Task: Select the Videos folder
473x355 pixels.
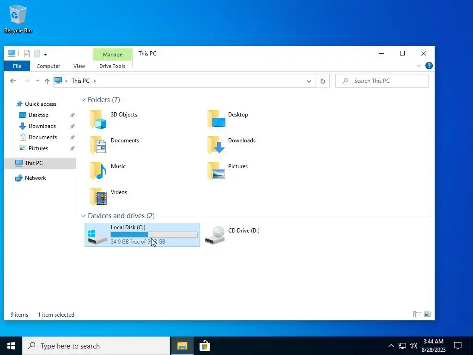Action: pyautogui.click(x=109, y=197)
